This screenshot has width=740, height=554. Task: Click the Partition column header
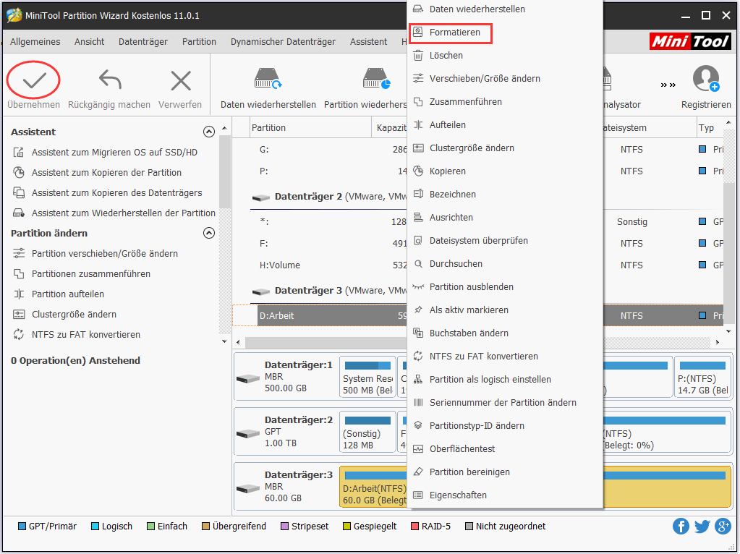(268, 128)
